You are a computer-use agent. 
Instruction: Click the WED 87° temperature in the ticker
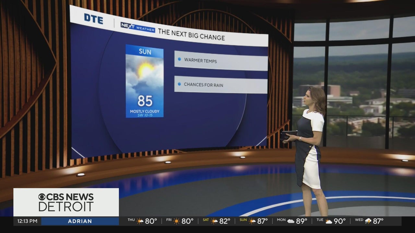click(x=378, y=221)
